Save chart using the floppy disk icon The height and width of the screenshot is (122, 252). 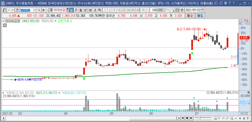pos(177,10)
